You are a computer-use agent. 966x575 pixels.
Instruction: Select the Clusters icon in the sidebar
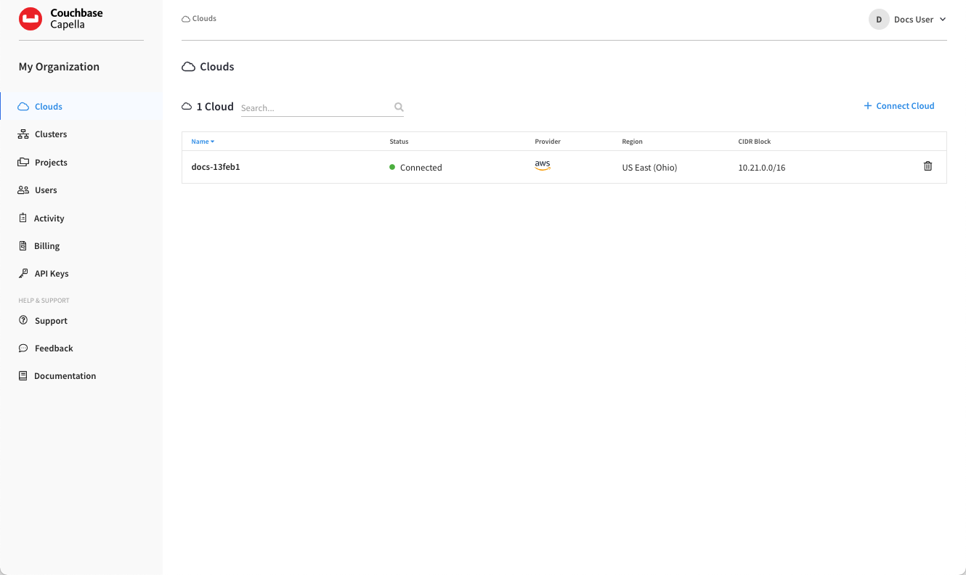point(24,134)
